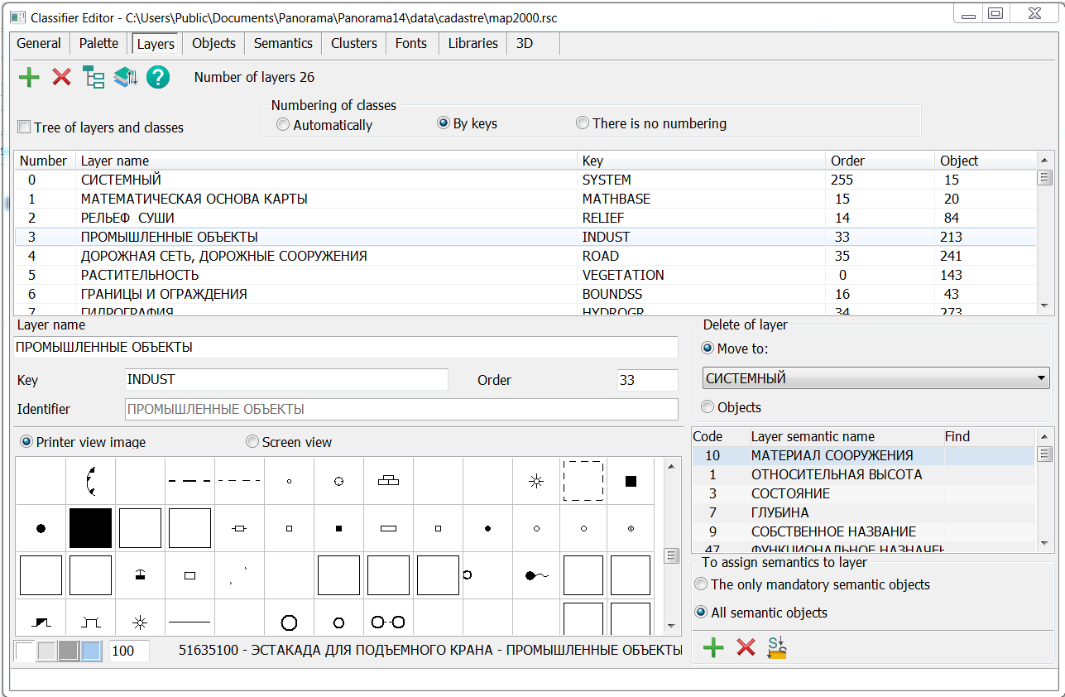Image resolution: width=1065 pixels, height=697 pixels.
Task: Select the thin dashed line symbol
Action: pos(239,480)
